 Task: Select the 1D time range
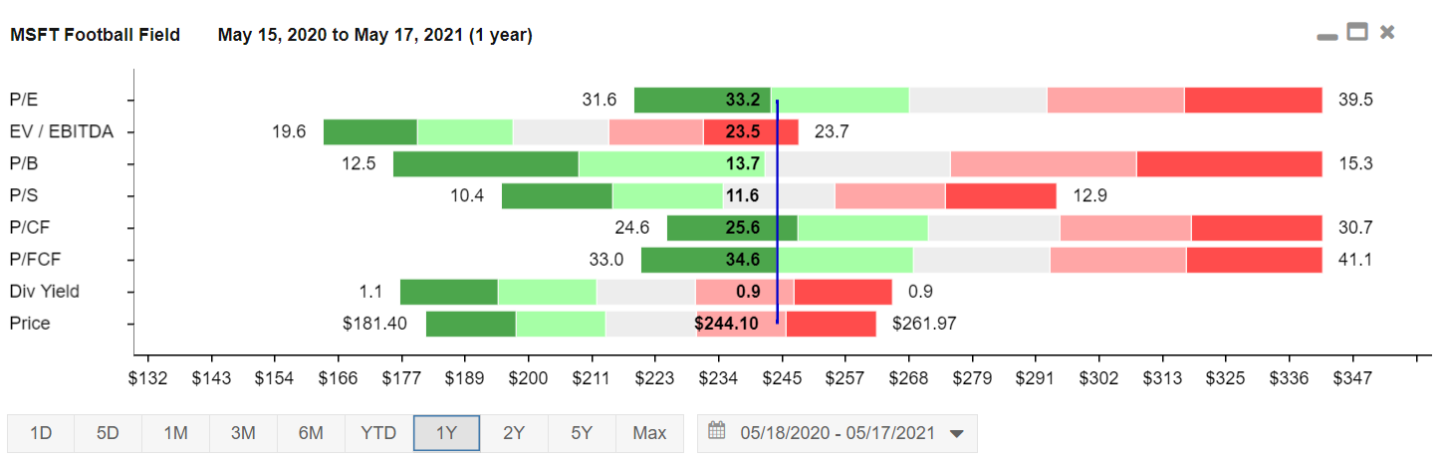point(41,433)
